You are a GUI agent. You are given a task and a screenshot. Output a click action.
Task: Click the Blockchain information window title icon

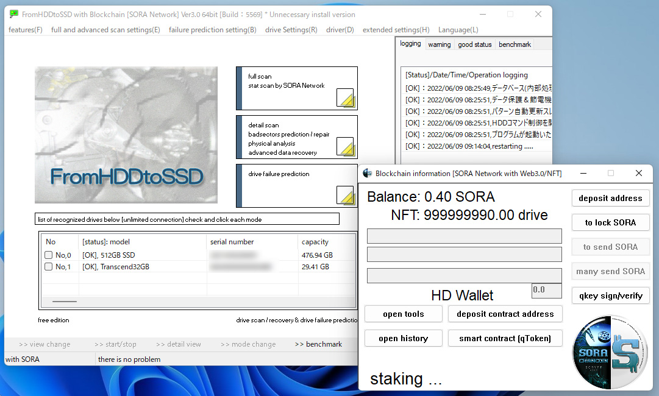368,173
